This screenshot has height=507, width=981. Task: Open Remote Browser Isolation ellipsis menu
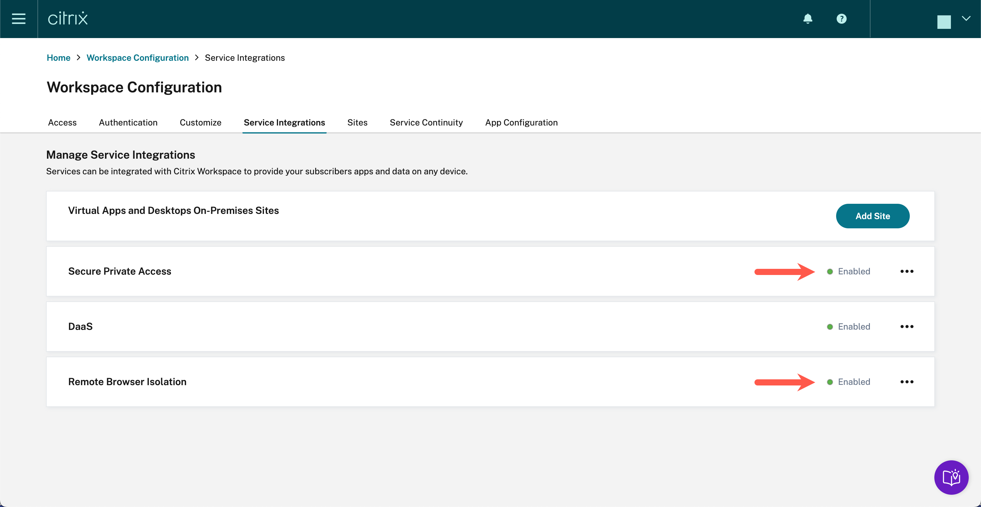[907, 382]
